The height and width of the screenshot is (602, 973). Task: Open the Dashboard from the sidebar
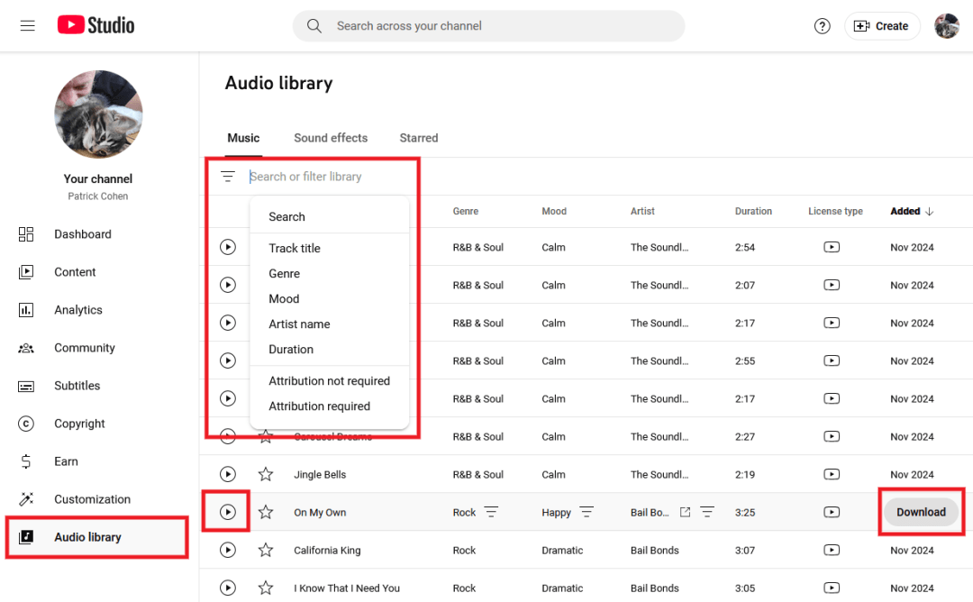[x=83, y=233]
